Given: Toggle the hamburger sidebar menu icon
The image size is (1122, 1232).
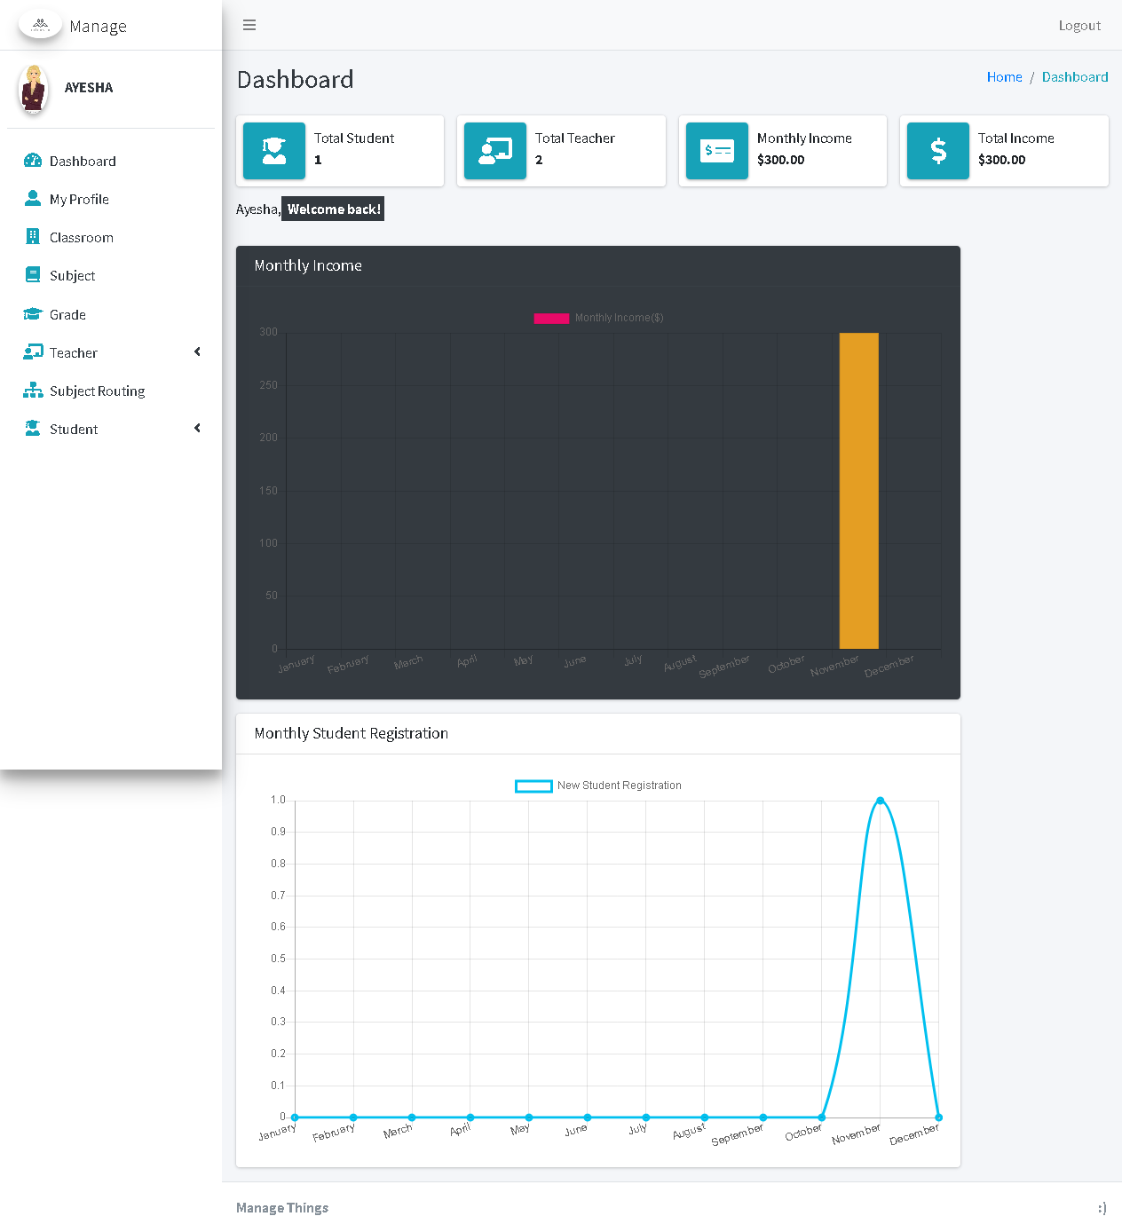Looking at the screenshot, I should coord(249,25).
